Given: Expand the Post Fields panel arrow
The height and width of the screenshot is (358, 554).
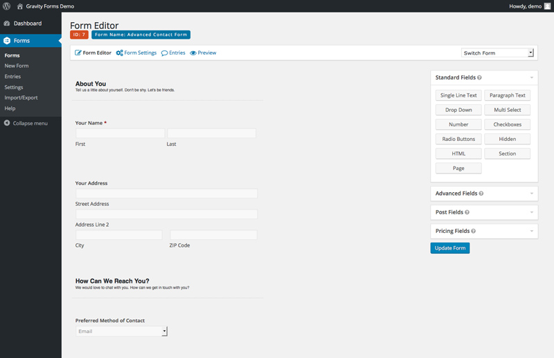Looking at the screenshot, I should pos(532,212).
